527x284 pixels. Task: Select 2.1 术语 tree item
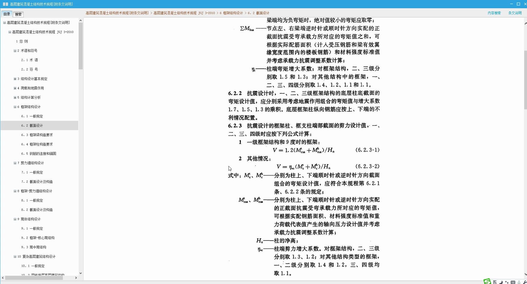pyautogui.click(x=29, y=60)
